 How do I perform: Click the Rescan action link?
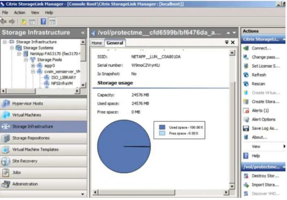point(258,84)
